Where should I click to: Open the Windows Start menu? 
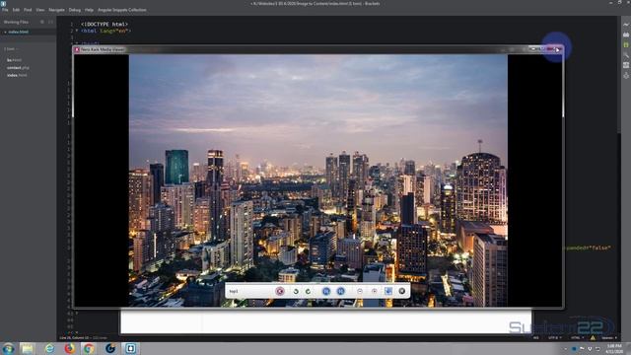pyautogui.click(x=8, y=348)
